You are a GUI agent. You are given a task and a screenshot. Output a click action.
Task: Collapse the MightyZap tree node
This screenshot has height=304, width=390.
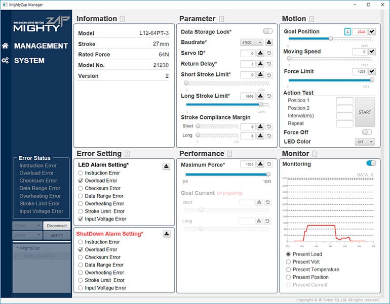pos(16,248)
